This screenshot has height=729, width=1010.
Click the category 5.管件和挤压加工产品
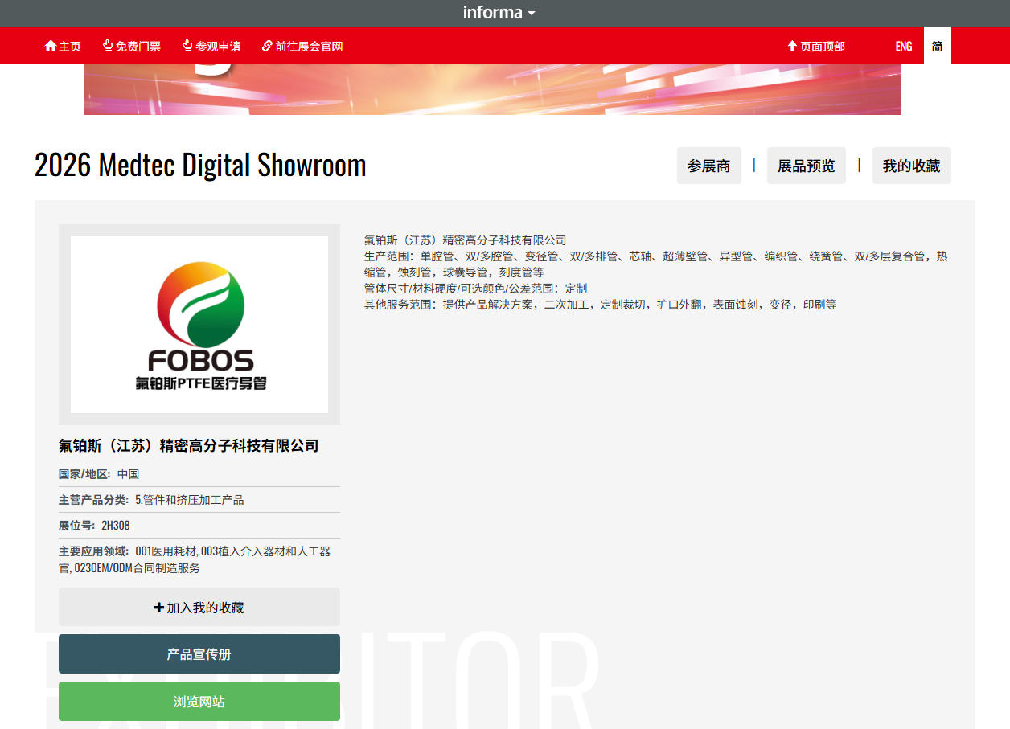coord(190,500)
